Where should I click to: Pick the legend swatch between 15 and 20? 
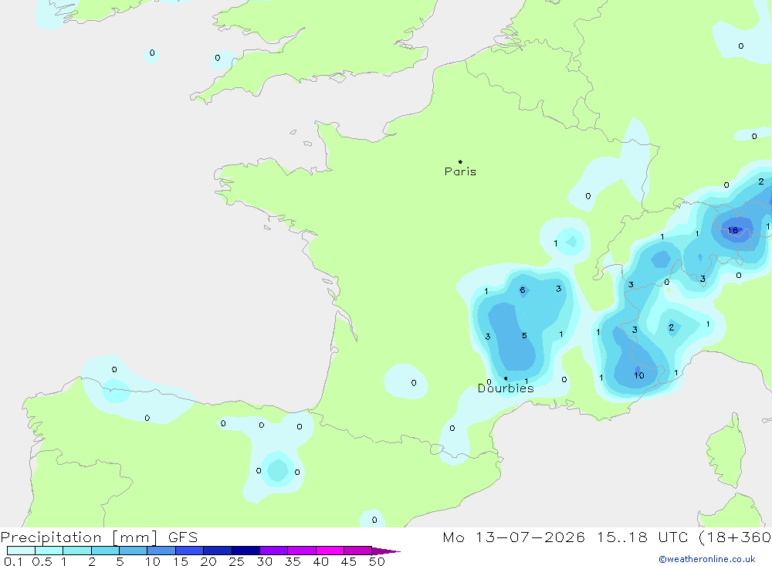[190, 551]
